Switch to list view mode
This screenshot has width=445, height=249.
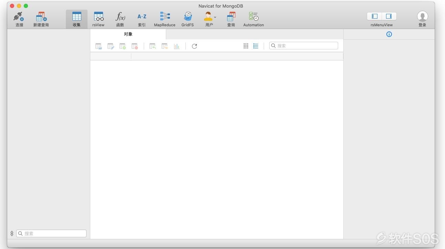(x=256, y=46)
